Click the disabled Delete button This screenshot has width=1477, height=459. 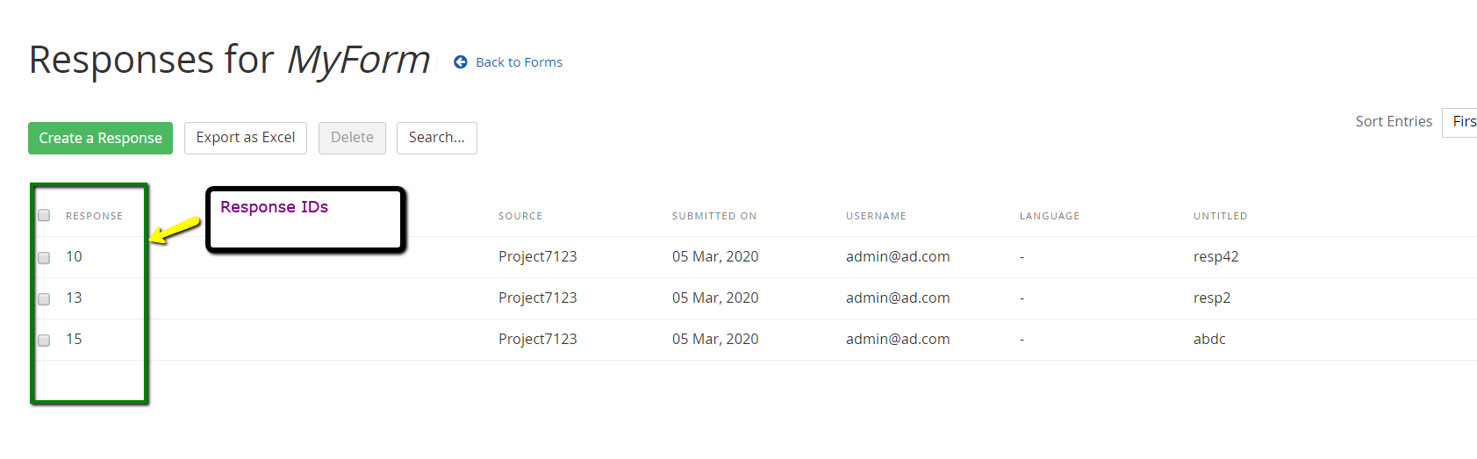352,138
